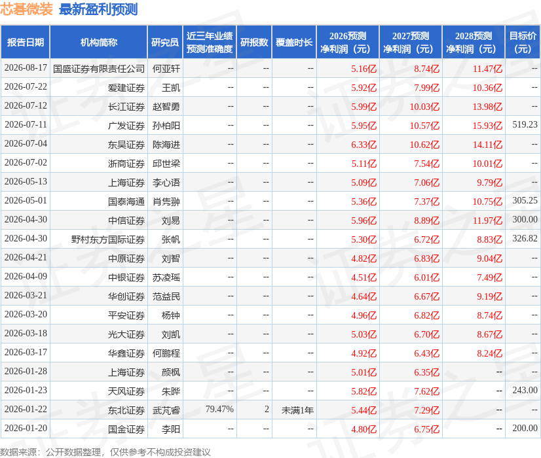Select the 野村东方国际证券 row
The image size is (541, 458).
tap(270, 239)
